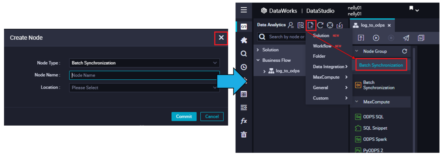
Task: Click the Node Name input field
Action: pyautogui.click(x=144, y=75)
